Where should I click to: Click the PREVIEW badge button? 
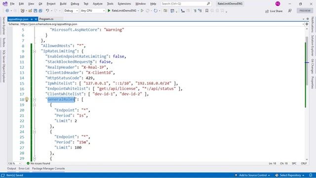[x=305, y=11]
